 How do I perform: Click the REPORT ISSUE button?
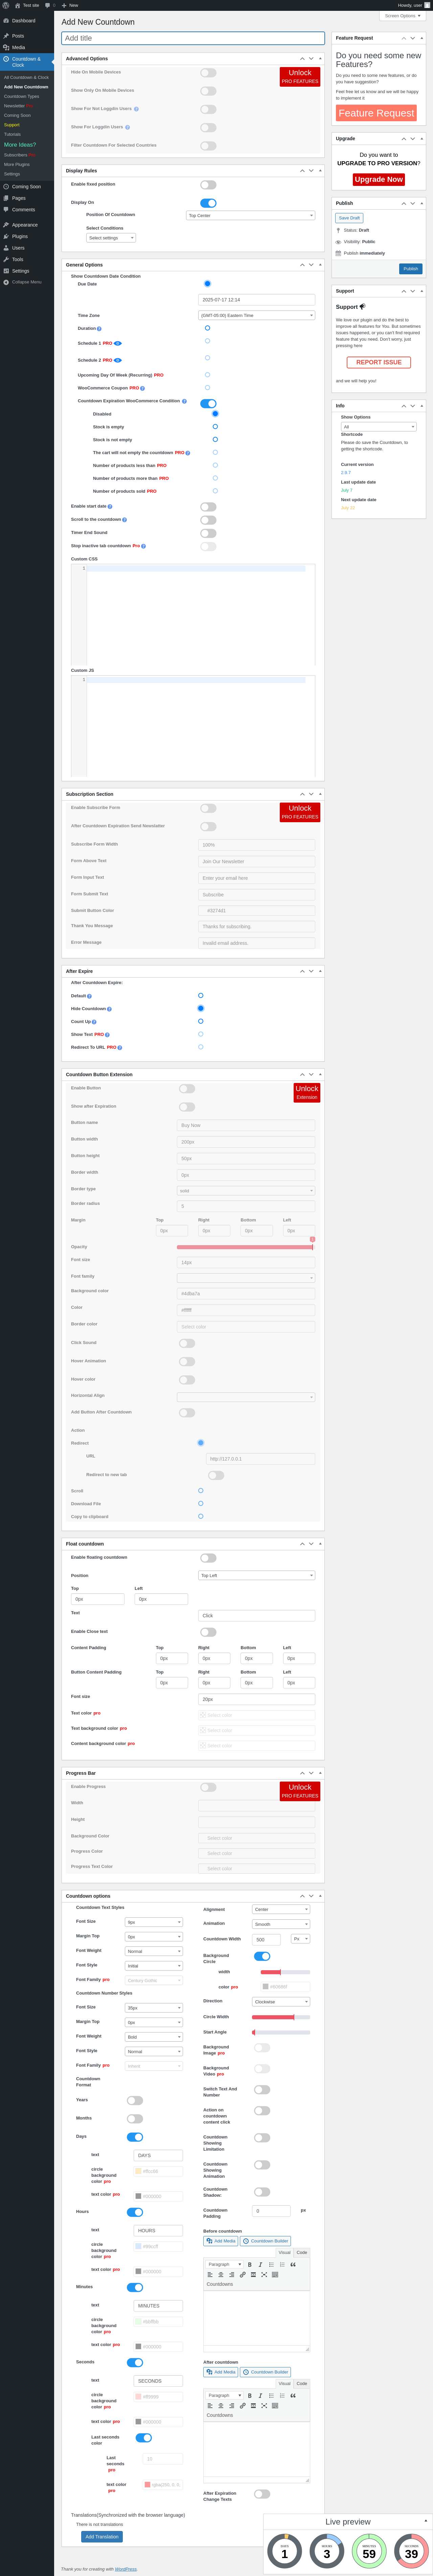pyautogui.click(x=379, y=362)
